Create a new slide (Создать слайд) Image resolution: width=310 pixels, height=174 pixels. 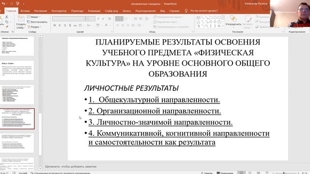21,23
